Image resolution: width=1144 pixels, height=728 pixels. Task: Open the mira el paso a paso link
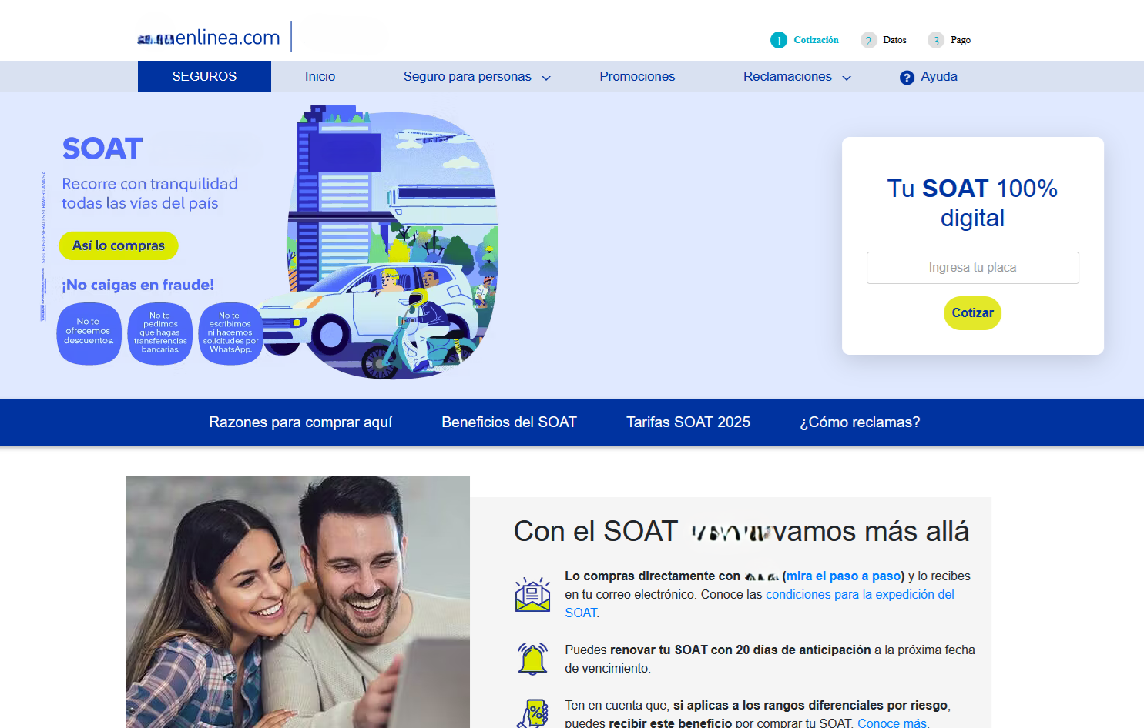843,576
